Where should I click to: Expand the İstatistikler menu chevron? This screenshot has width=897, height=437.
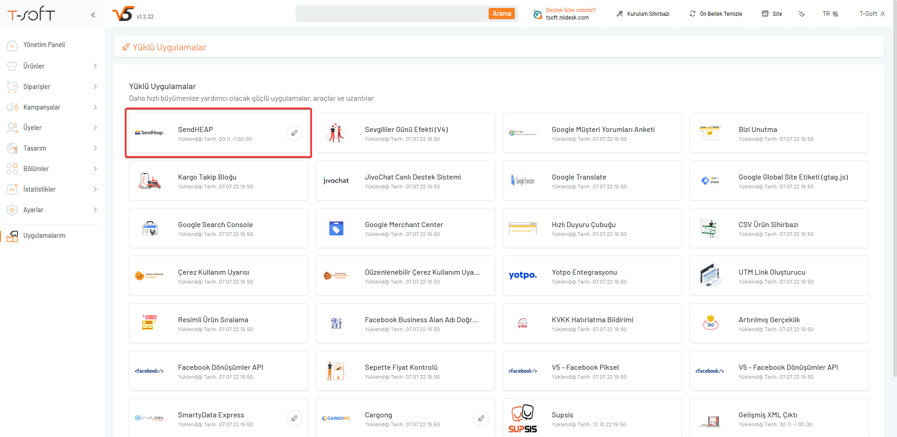pyautogui.click(x=95, y=189)
